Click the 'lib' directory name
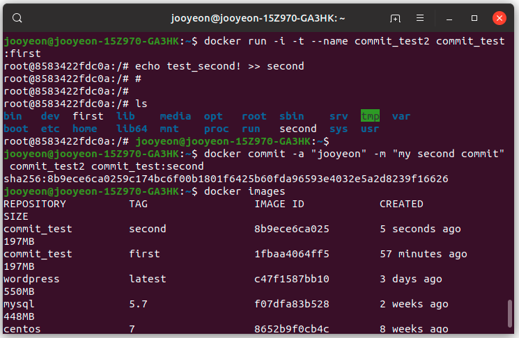The image size is (519, 338). click(x=125, y=116)
